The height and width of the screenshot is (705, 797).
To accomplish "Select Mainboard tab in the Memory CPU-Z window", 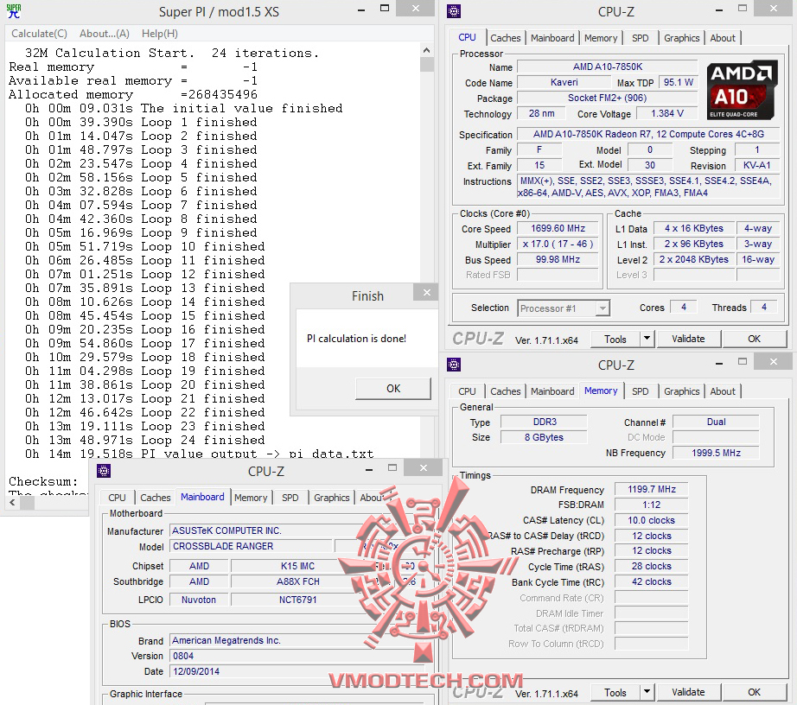I will [x=552, y=391].
